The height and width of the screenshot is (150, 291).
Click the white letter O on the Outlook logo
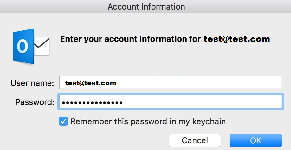(x=22, y=47)
